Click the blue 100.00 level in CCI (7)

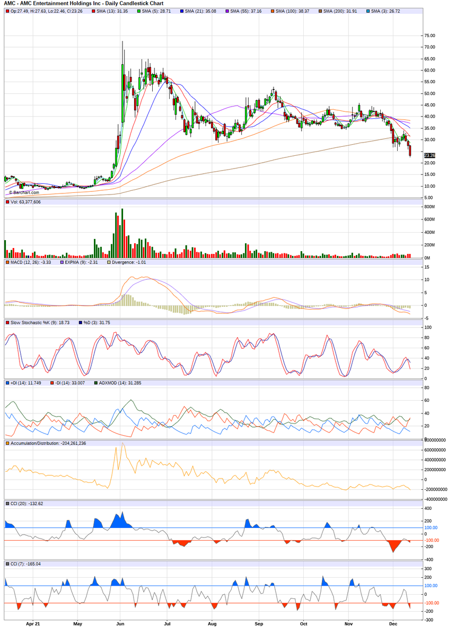click(431, 586)
